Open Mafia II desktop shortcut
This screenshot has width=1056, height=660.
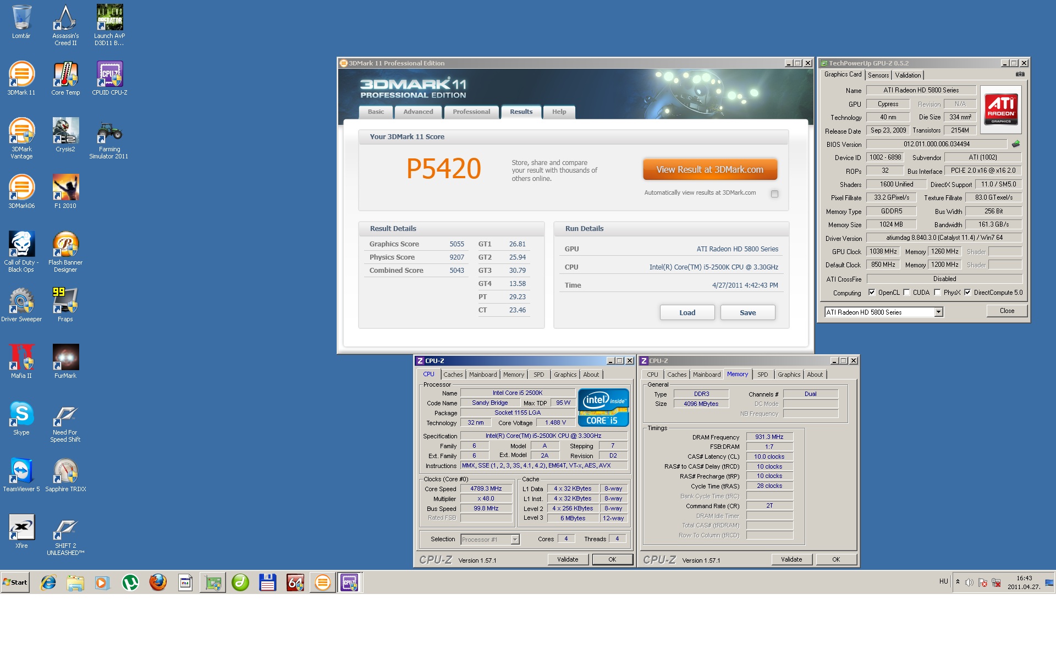pyautogui.click(x=21, y=361)
